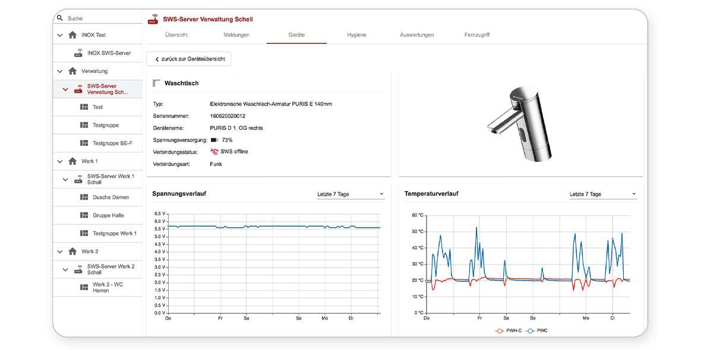Open Spannungsverlauf time range dropdown
The width and height of the screenshot is (701, 350).
(x=350, y=194)
